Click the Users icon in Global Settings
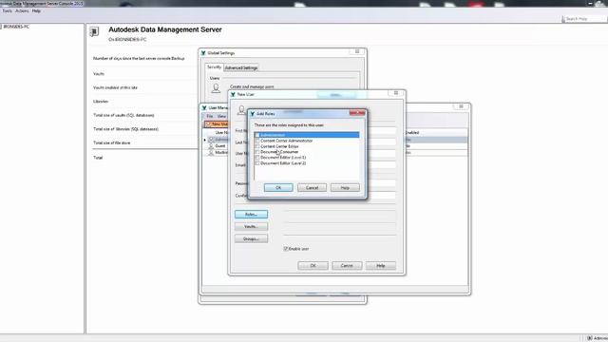Screen dimensions: 608x342 coord(216,88)
